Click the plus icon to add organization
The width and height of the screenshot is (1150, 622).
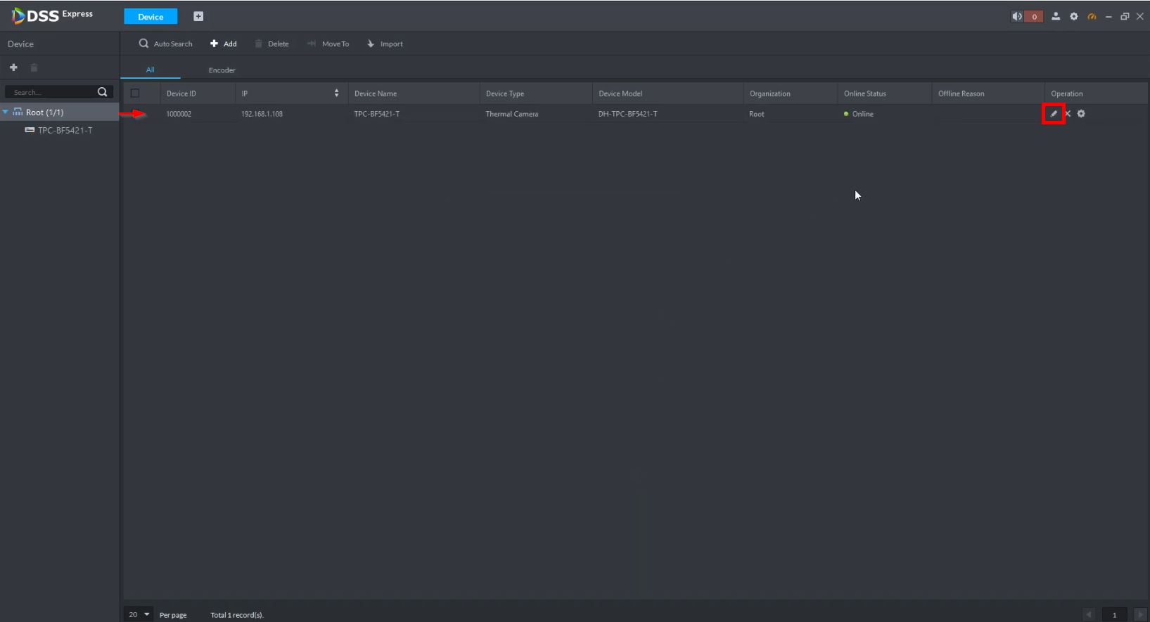pos(13,67)
